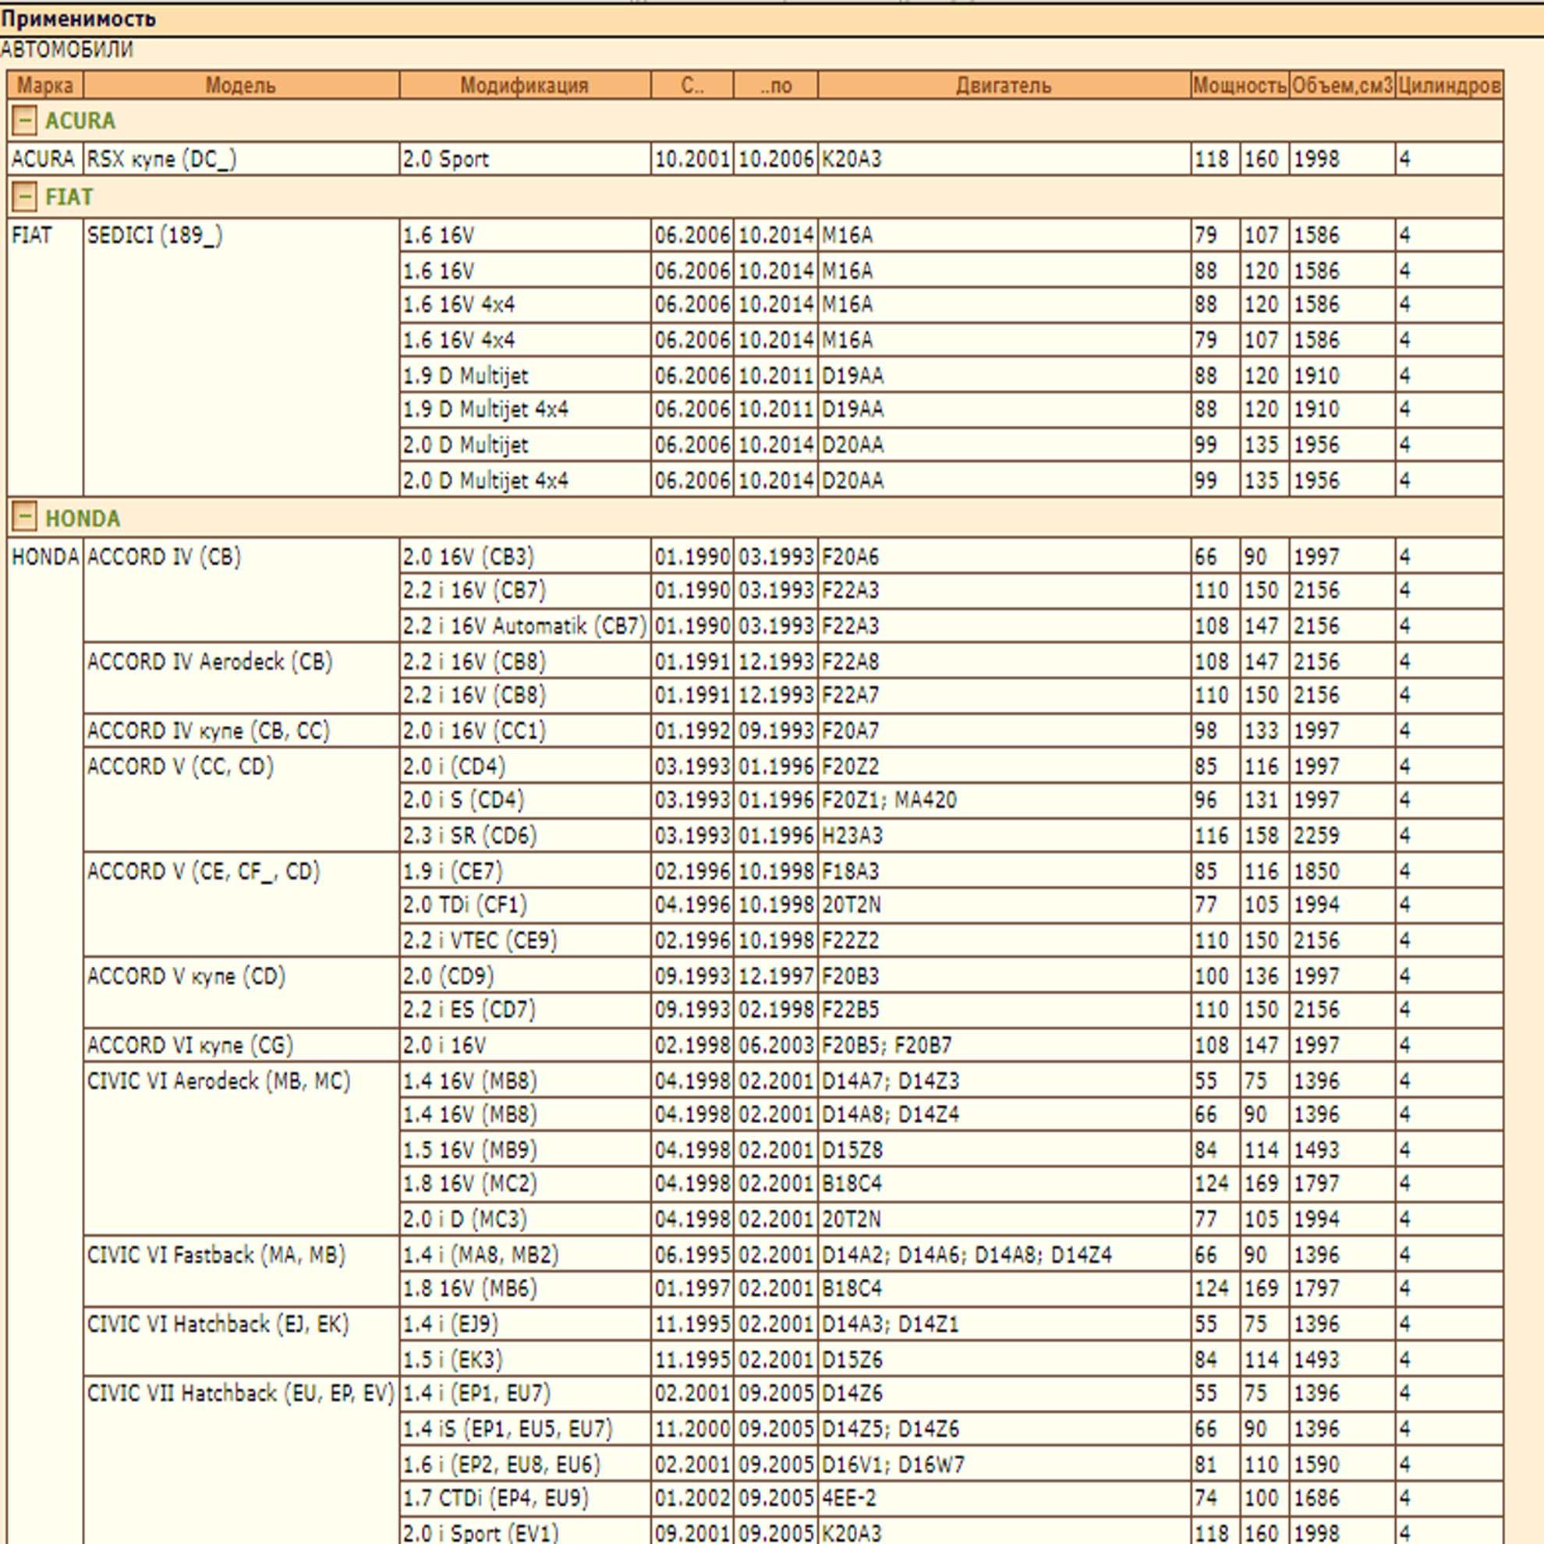This screenshot has width=1544, height=1544.
Task: Select the '1.6 i (EP2, EU8, EU6)' cell
Action: pyautogui.click(x=524, y=1464)
